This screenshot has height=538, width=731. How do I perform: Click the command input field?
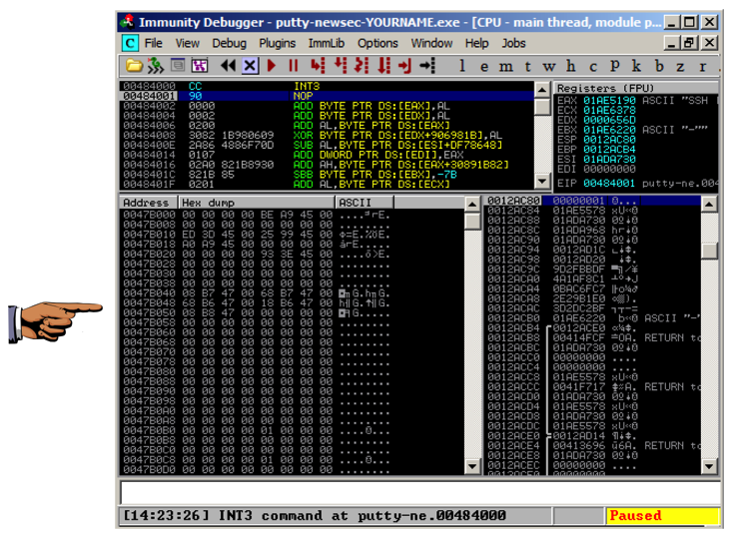coord(420,492)
